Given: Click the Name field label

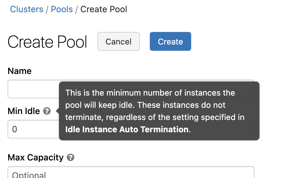Looking at the screenshot, I should [x=19, y=71].
